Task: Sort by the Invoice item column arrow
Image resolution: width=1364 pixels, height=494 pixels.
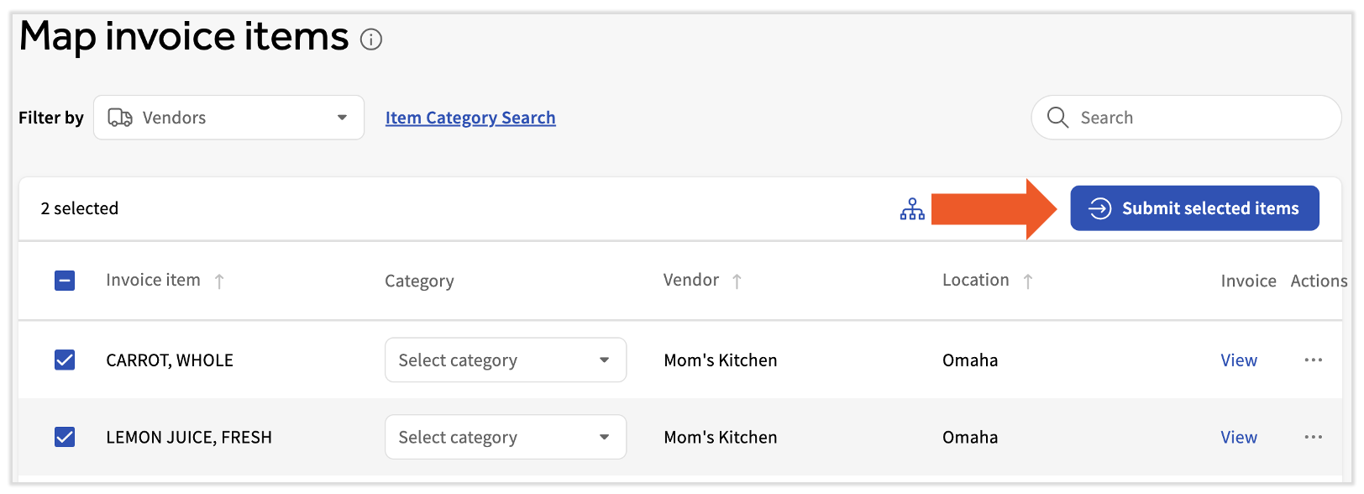Action: click(220, 281)
